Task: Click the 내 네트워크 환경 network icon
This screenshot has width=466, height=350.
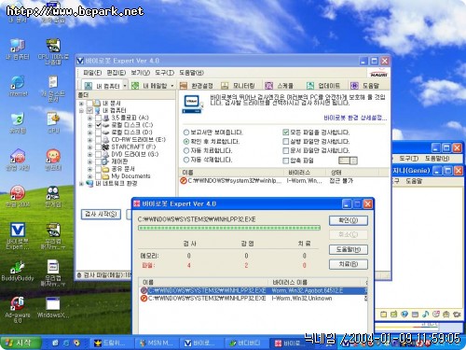Action: tap(89, 183)
